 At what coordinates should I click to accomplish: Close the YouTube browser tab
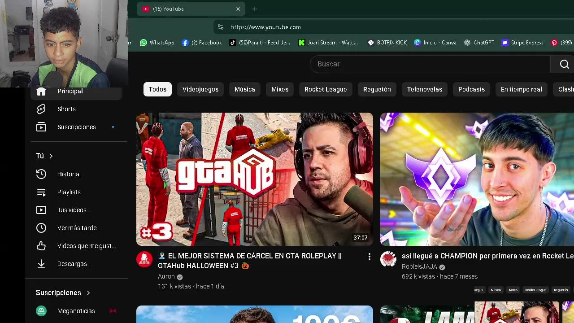coord(238,9)
